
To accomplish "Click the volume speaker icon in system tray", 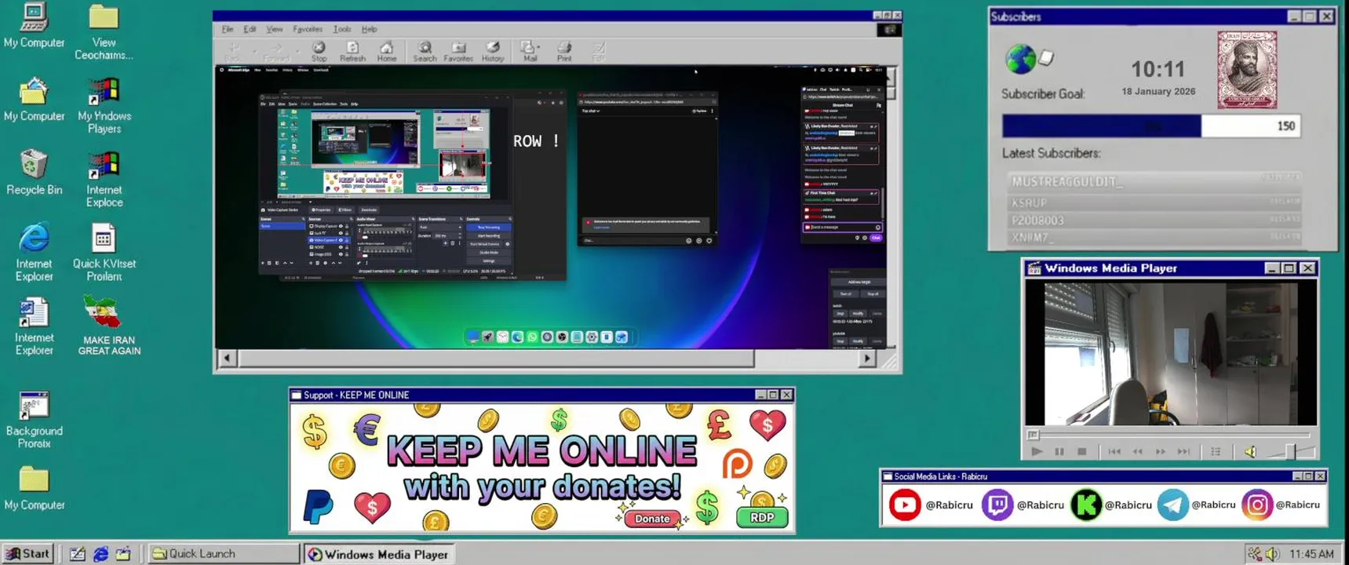I will (x=1272, y=554).
